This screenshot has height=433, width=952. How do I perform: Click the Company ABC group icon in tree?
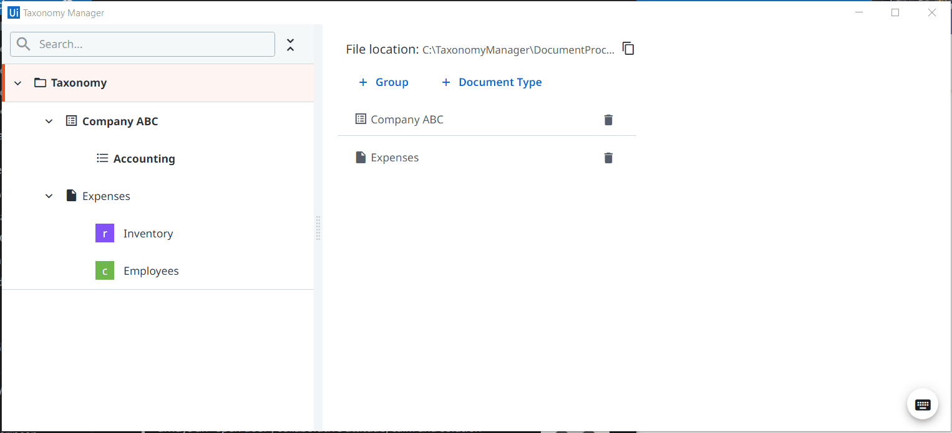71,121
